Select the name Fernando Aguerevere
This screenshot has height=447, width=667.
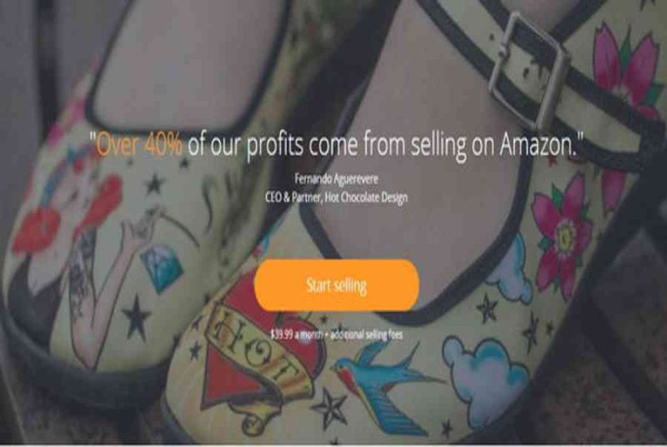(336, 179)
